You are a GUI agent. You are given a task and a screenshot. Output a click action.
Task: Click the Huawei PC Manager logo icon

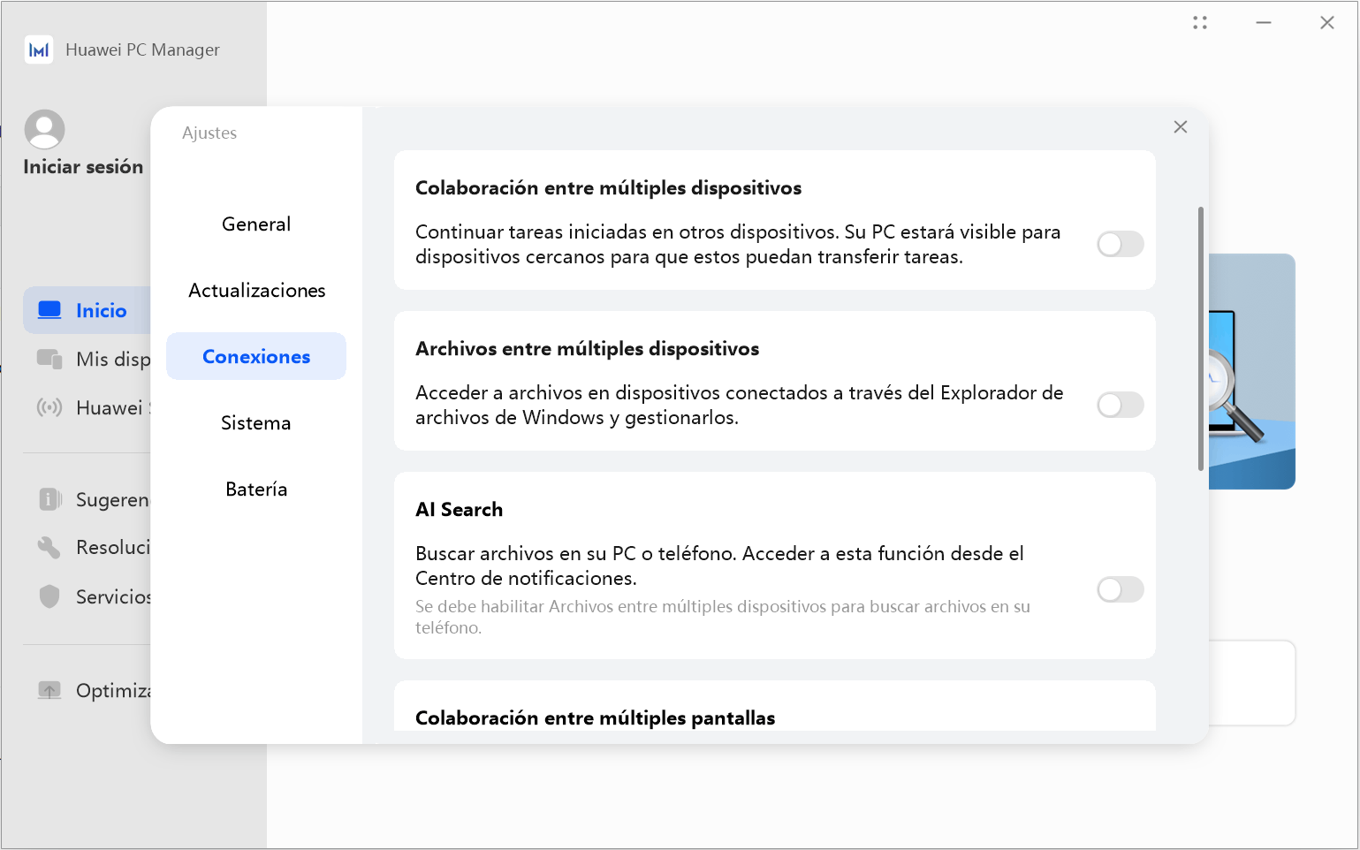(x=39, y=49)
